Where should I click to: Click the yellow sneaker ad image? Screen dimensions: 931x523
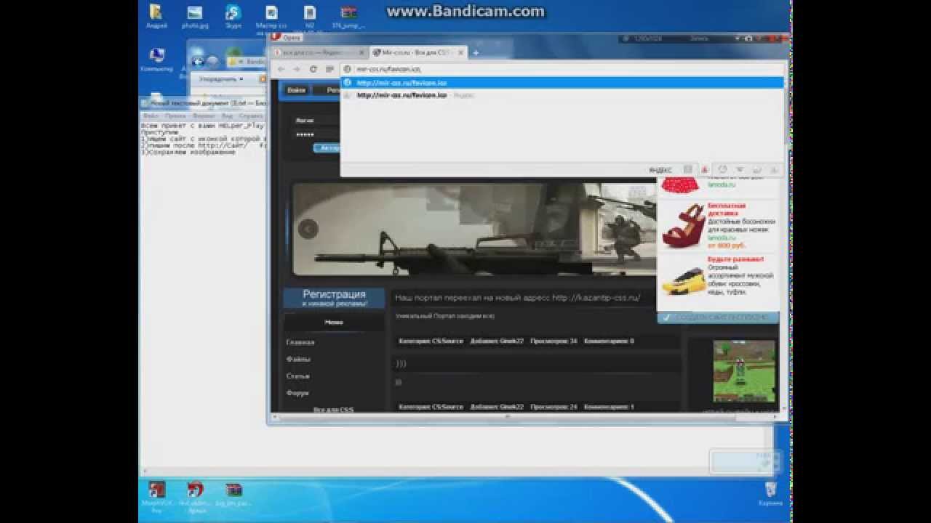(x=683, y=280)
